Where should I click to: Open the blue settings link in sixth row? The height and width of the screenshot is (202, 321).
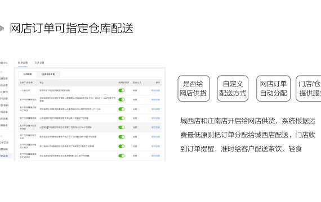155,137
